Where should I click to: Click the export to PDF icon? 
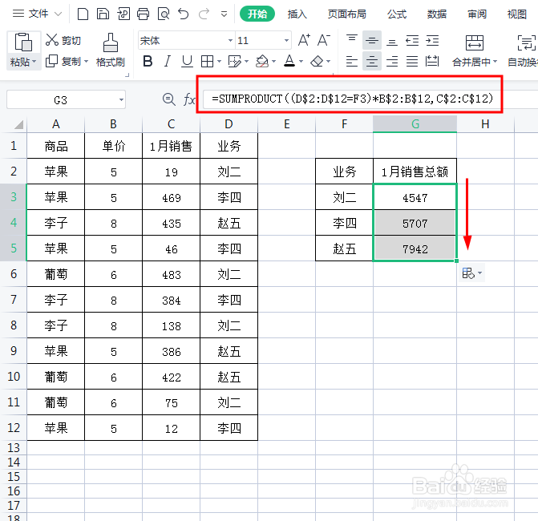point(123,14)
